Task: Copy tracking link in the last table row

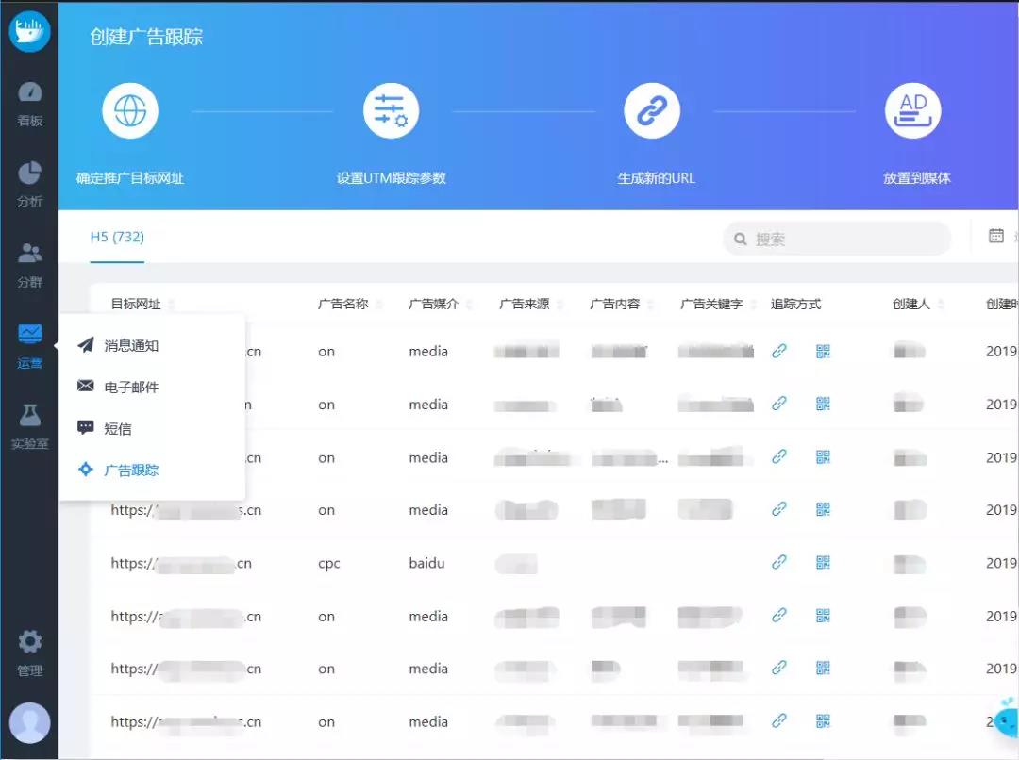Action: [x=778, y=721]
